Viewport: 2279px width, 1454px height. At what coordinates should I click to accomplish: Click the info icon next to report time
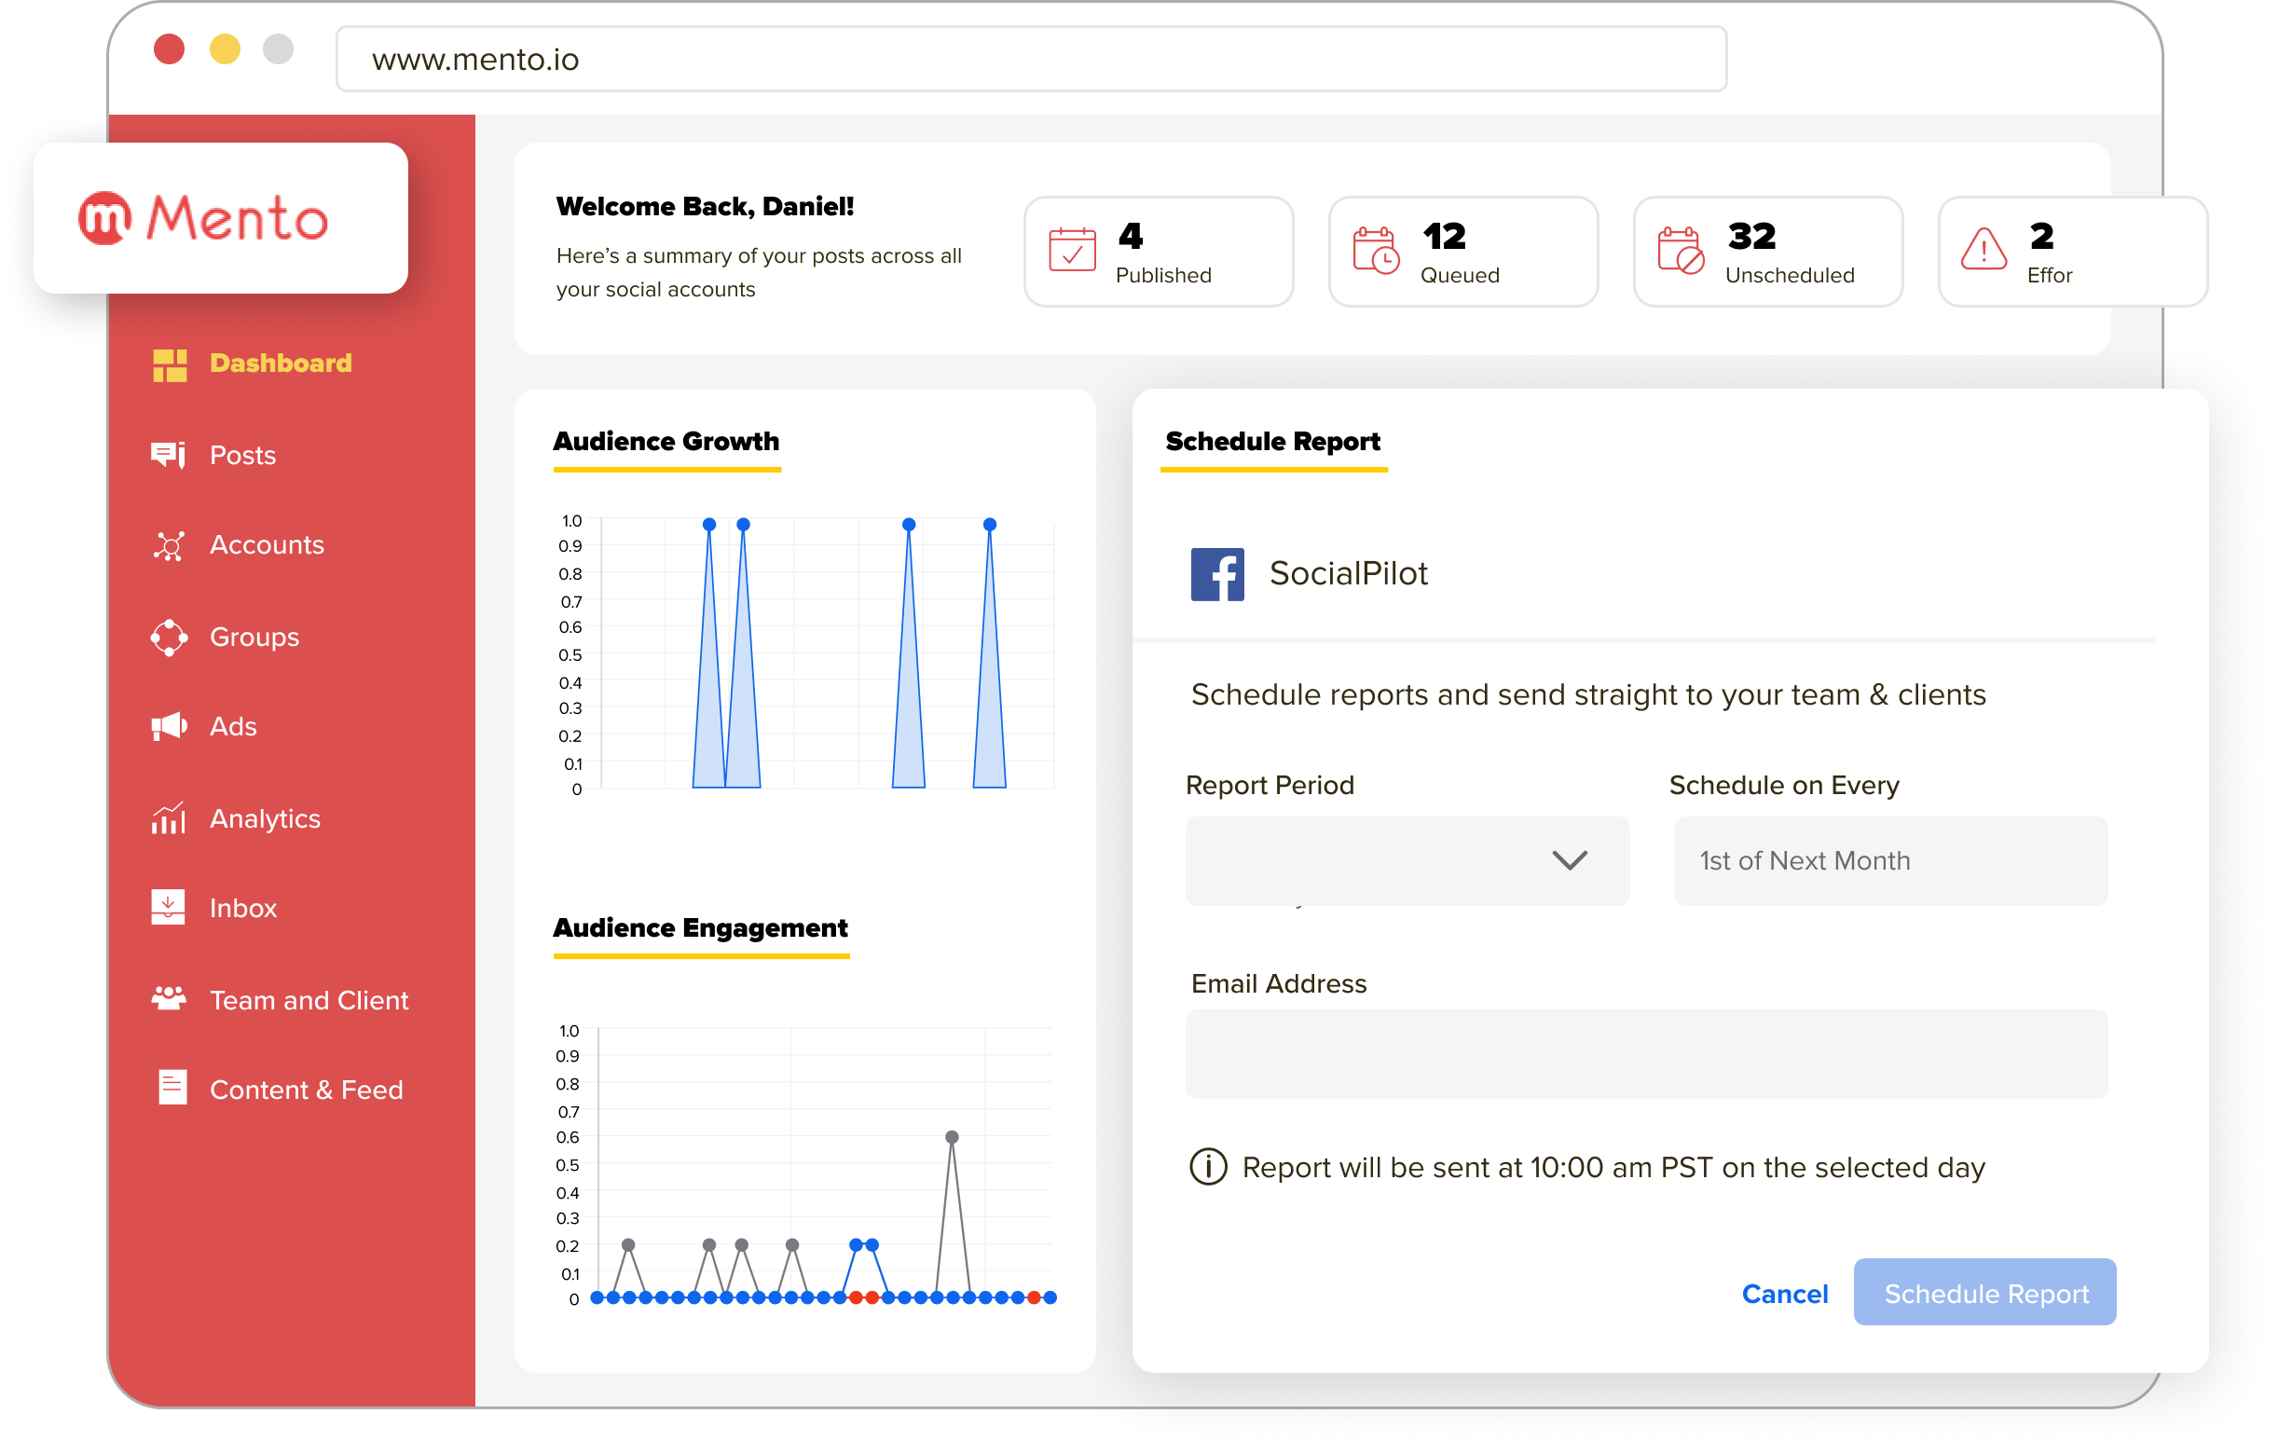tap(1210, 1169)
